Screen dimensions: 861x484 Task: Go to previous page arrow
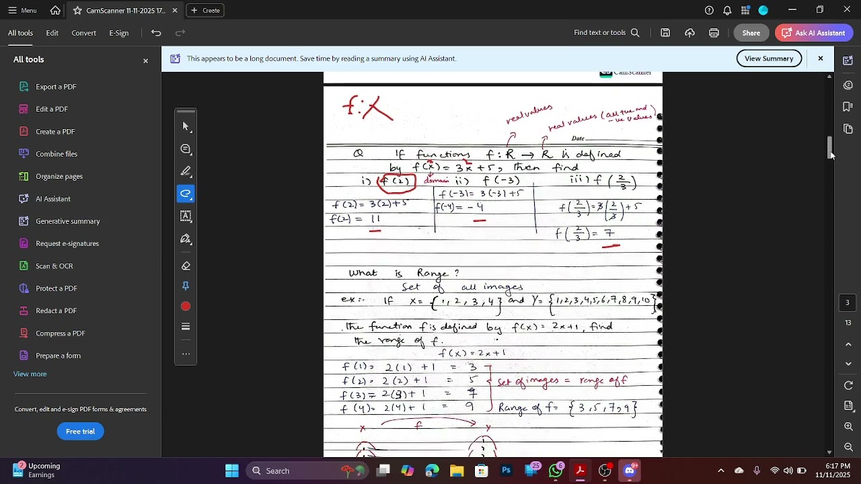848,344
